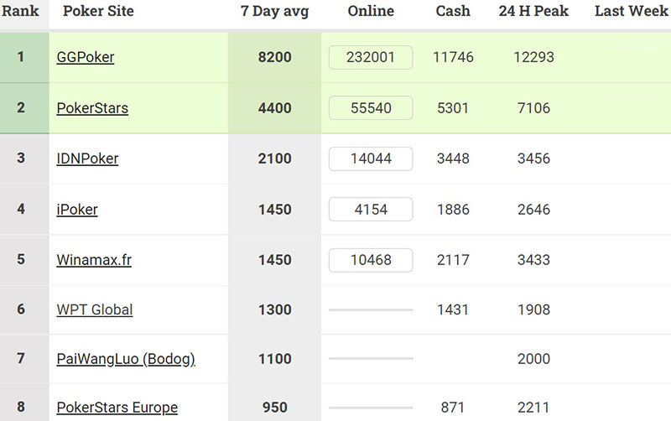Select Winamax.fr's 7 day average 1450
Image resolution: width=671 pixels, height=421 pixels.
click(275, 260)
